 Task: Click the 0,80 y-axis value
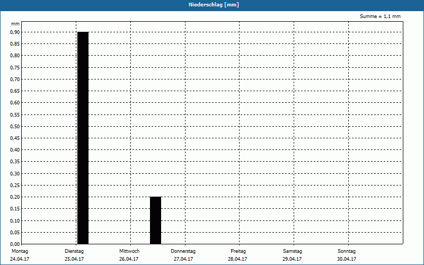click(x=15, y=56)
